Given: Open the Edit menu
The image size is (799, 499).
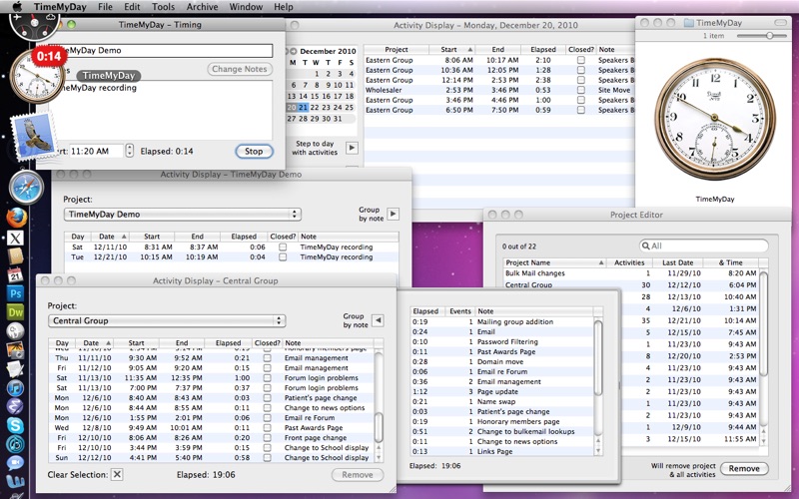Looking at the screenshot, I should 132,7.
